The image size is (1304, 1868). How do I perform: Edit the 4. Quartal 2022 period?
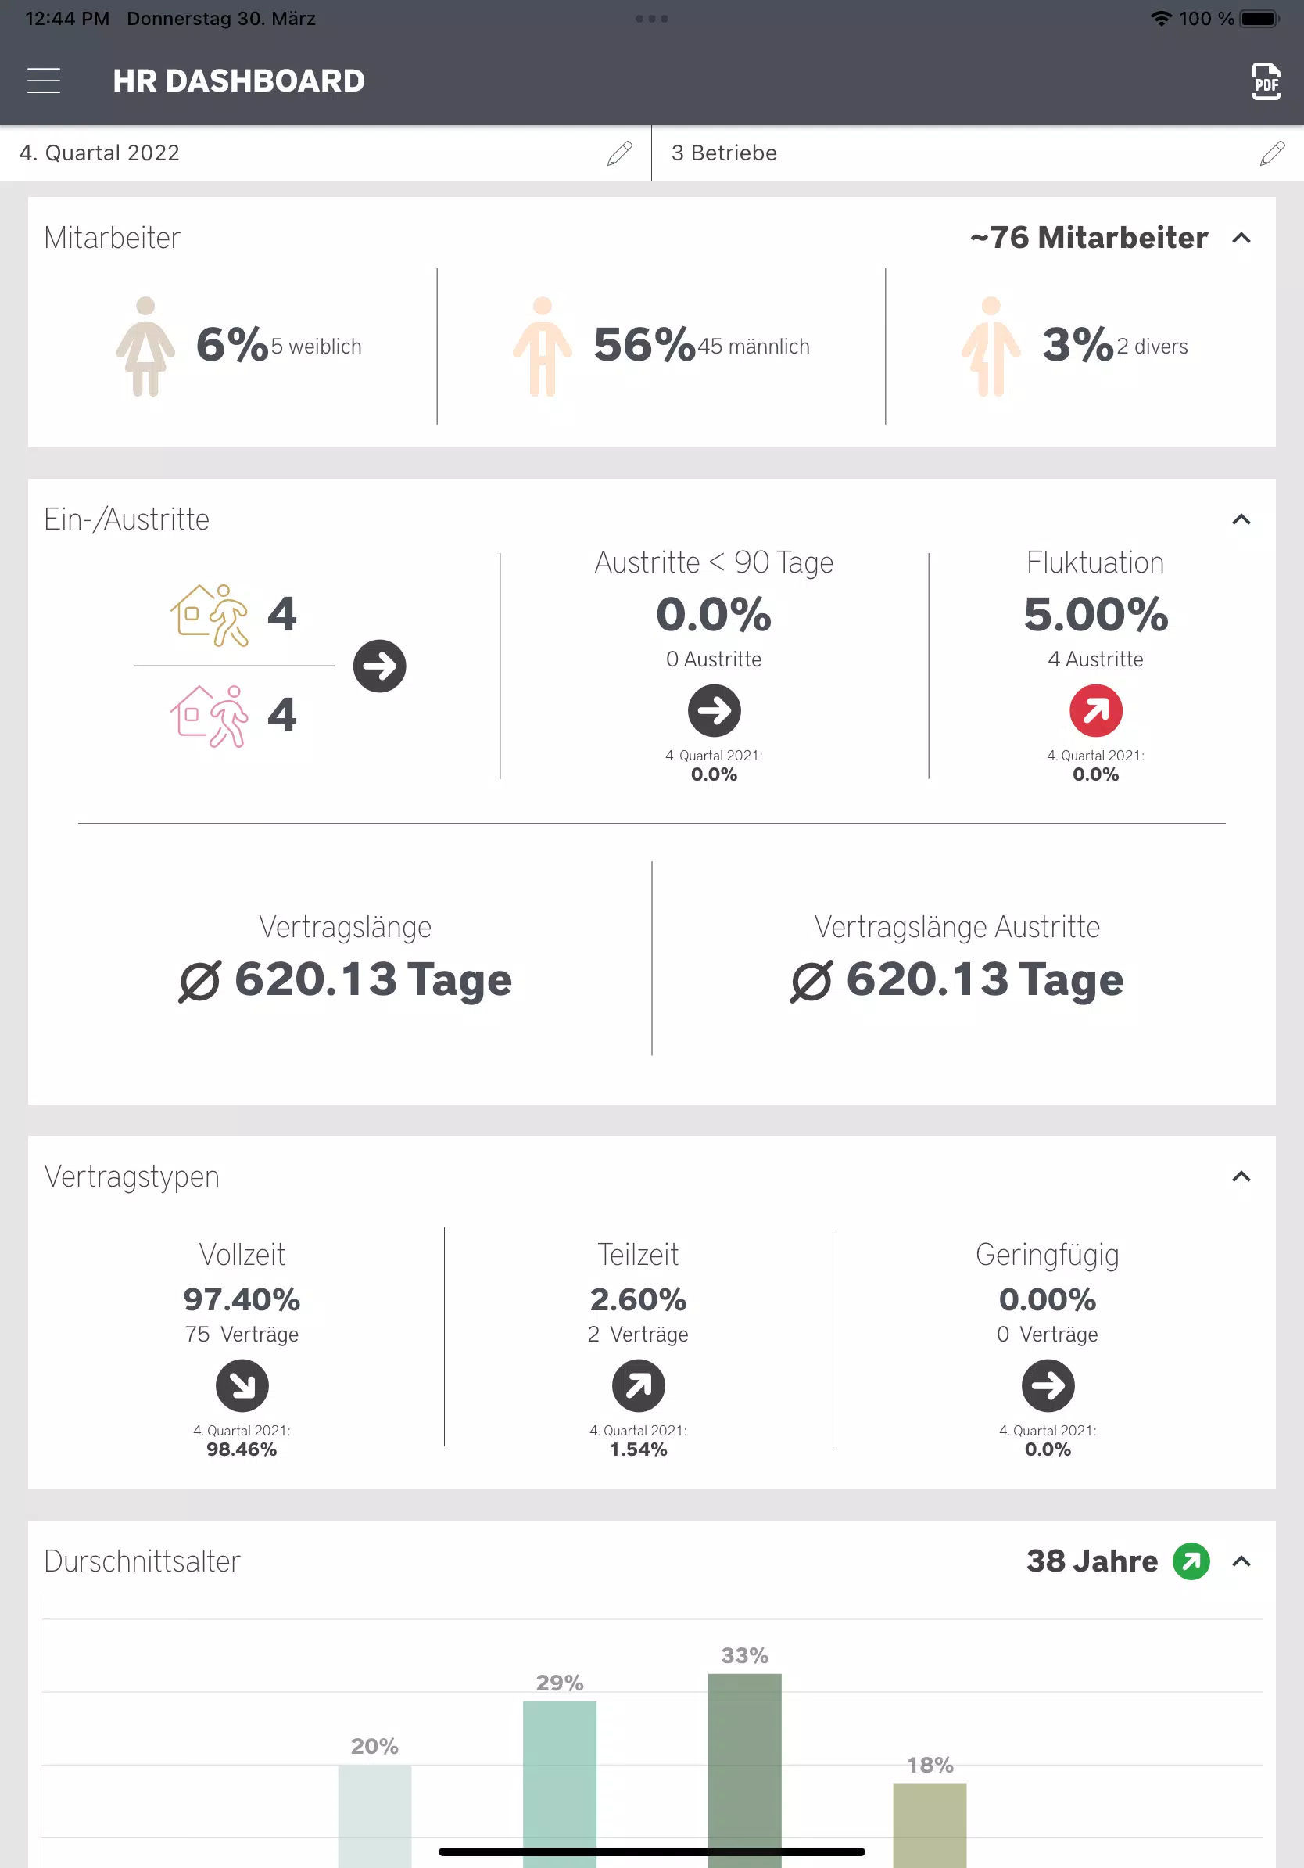pos(619,153)
